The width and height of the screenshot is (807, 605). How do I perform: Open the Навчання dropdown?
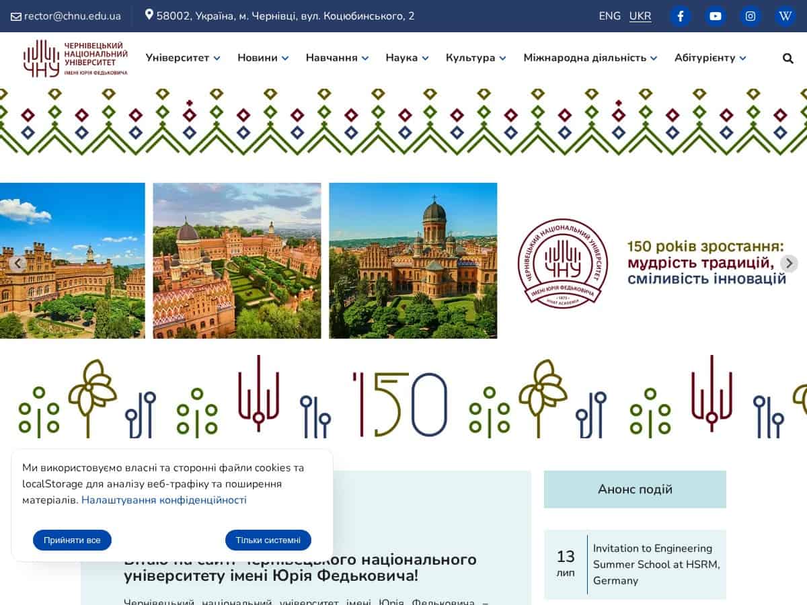pos(338,58)
